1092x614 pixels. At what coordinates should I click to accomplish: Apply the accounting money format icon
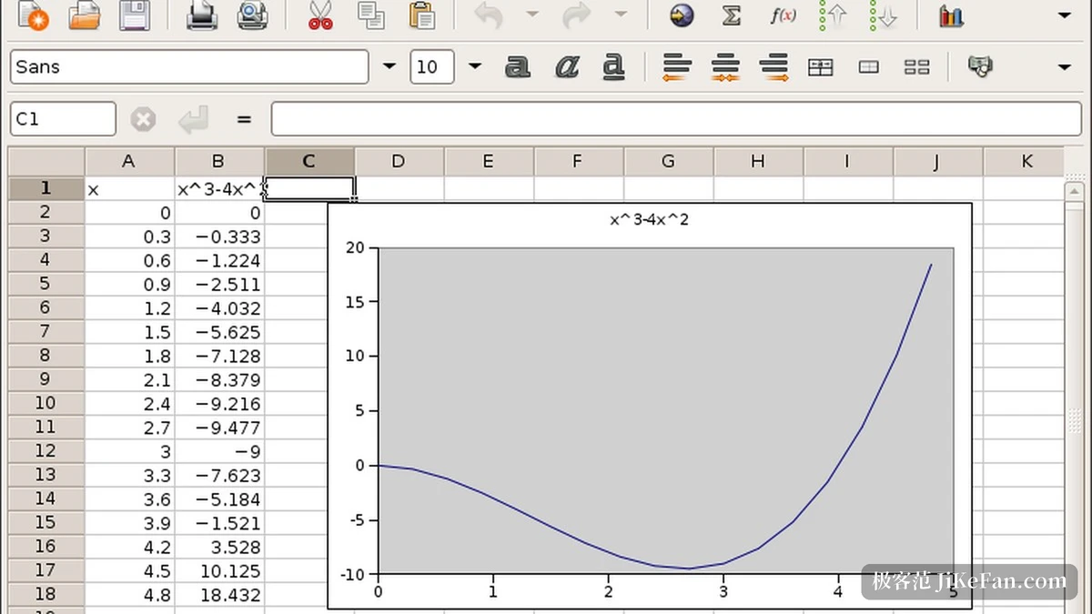(980, 66)
